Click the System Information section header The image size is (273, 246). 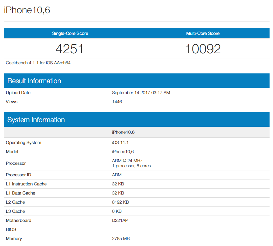pyautogui.click(x=36, y=120)
